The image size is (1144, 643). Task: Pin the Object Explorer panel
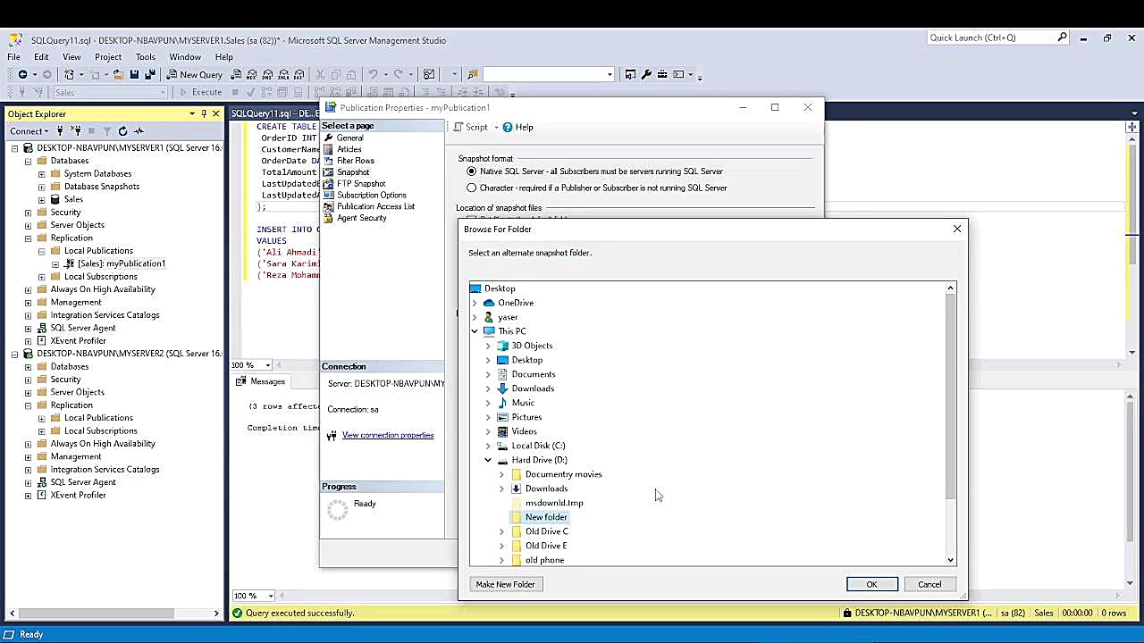click(x=204, y=113)
